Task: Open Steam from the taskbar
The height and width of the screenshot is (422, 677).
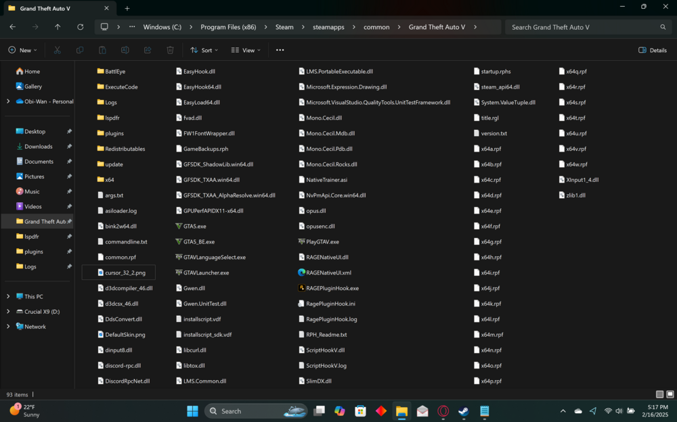Action: 464,411
